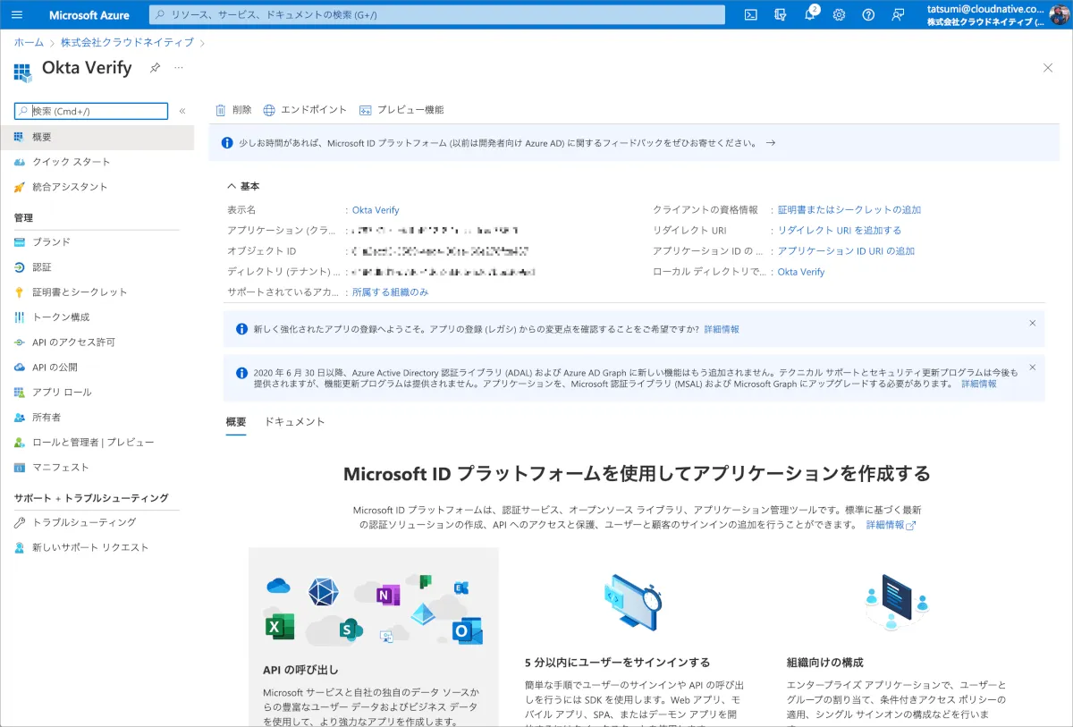The image size is (1073, 727).
Task: Open the more options ellipsis by title
Action: [x=179, y=68]
